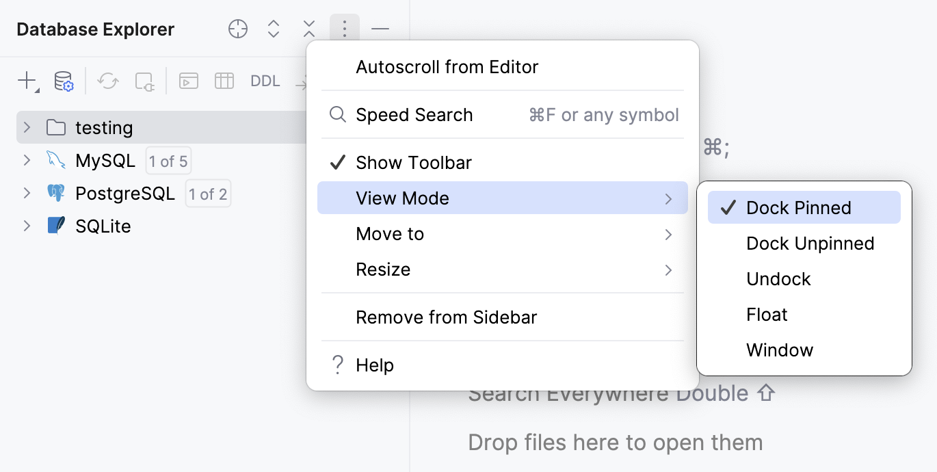Uncheck Show Toolbar
The height and width of the screenshot is (472, 937).
click(x=413, y=162)
